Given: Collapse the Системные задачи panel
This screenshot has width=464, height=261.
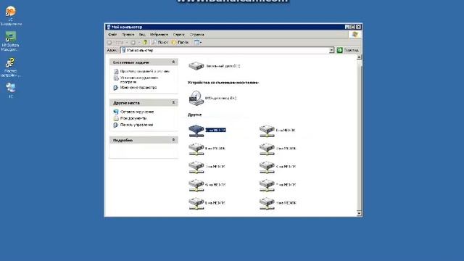Looking at the screenshot, I should [173, 62].
